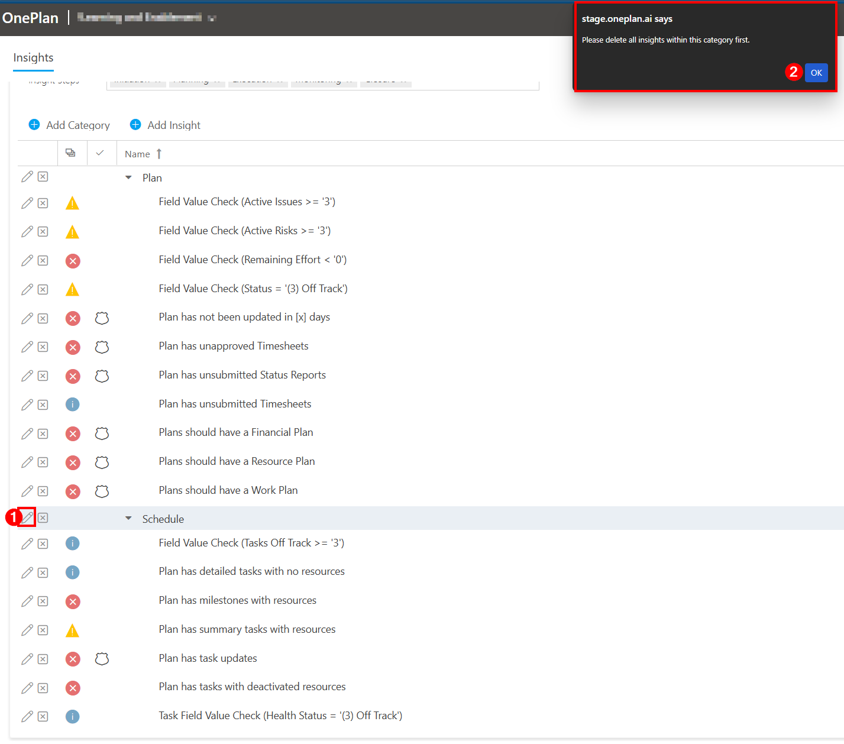The image size is (844, 744).
Task: Click info icon for Tasks Off Track check
Action: (72, 544)
